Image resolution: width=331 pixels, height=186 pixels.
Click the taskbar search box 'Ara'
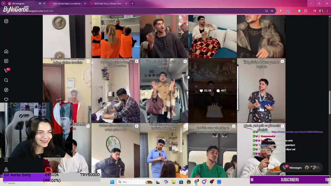[x=135, y=182]
